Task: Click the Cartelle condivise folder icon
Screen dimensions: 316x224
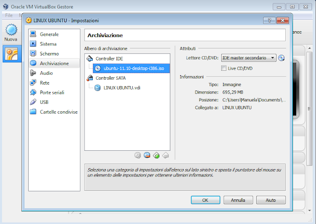Action: (x=33, y=112)
